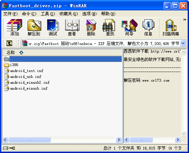Click the WinRAR title bar icon

(5, 6)
